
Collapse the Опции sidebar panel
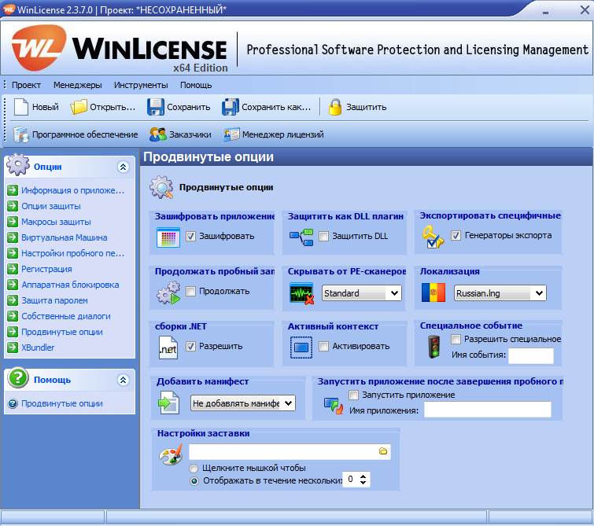[x=122, y=167]
